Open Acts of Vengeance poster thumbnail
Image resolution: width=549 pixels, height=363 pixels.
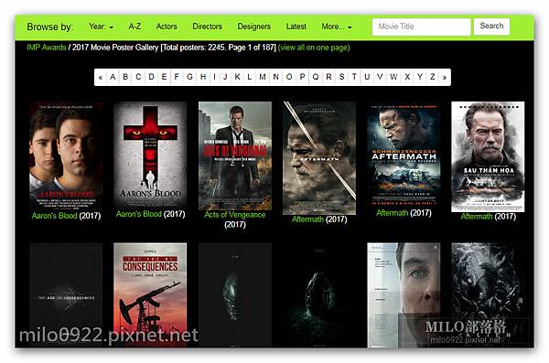pos(235,155)
